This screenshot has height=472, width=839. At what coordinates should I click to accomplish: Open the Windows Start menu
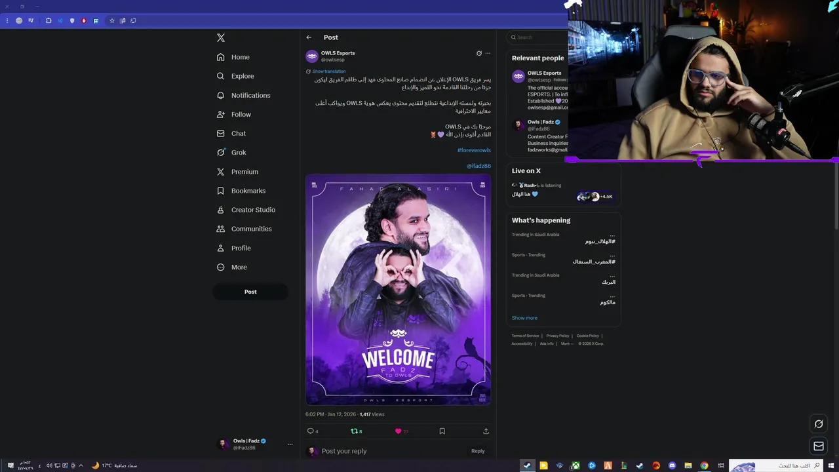pos(832,465)
